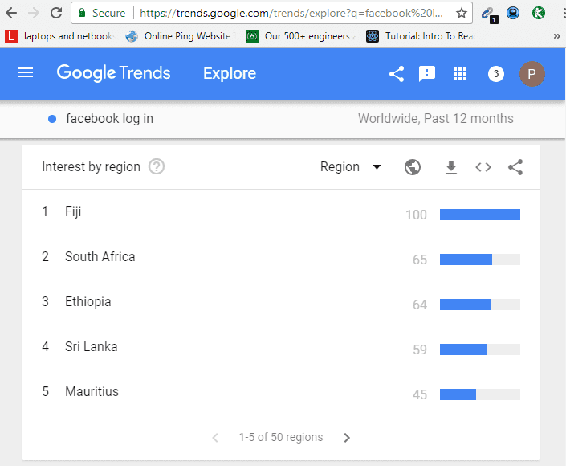Go to the next page of regions
The height and width of the screenshot is (466, 566).
click(x=347, y=438)
